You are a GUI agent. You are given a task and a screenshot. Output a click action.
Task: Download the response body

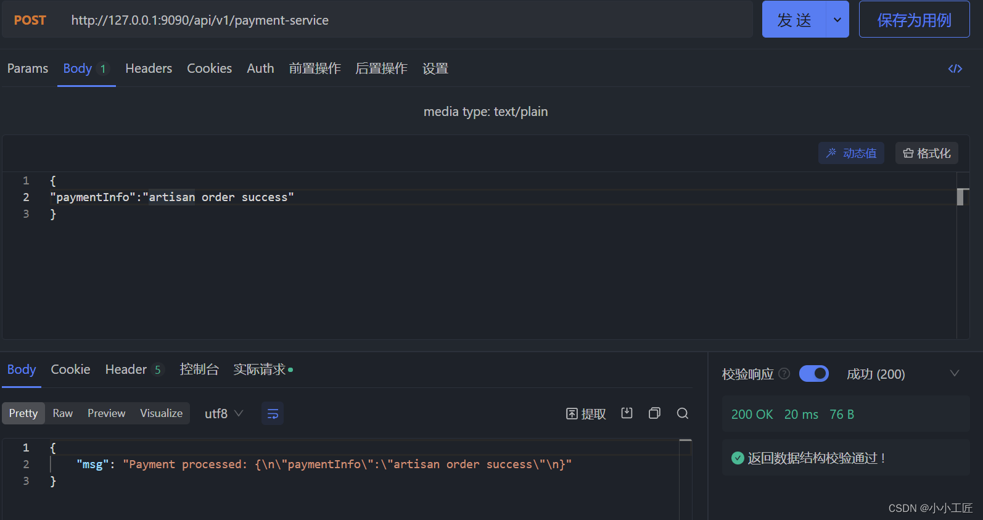tap(627, 413)
